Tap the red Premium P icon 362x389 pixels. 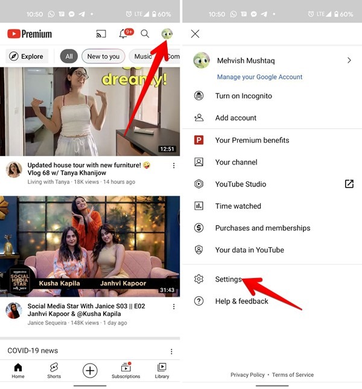[198, 140]
